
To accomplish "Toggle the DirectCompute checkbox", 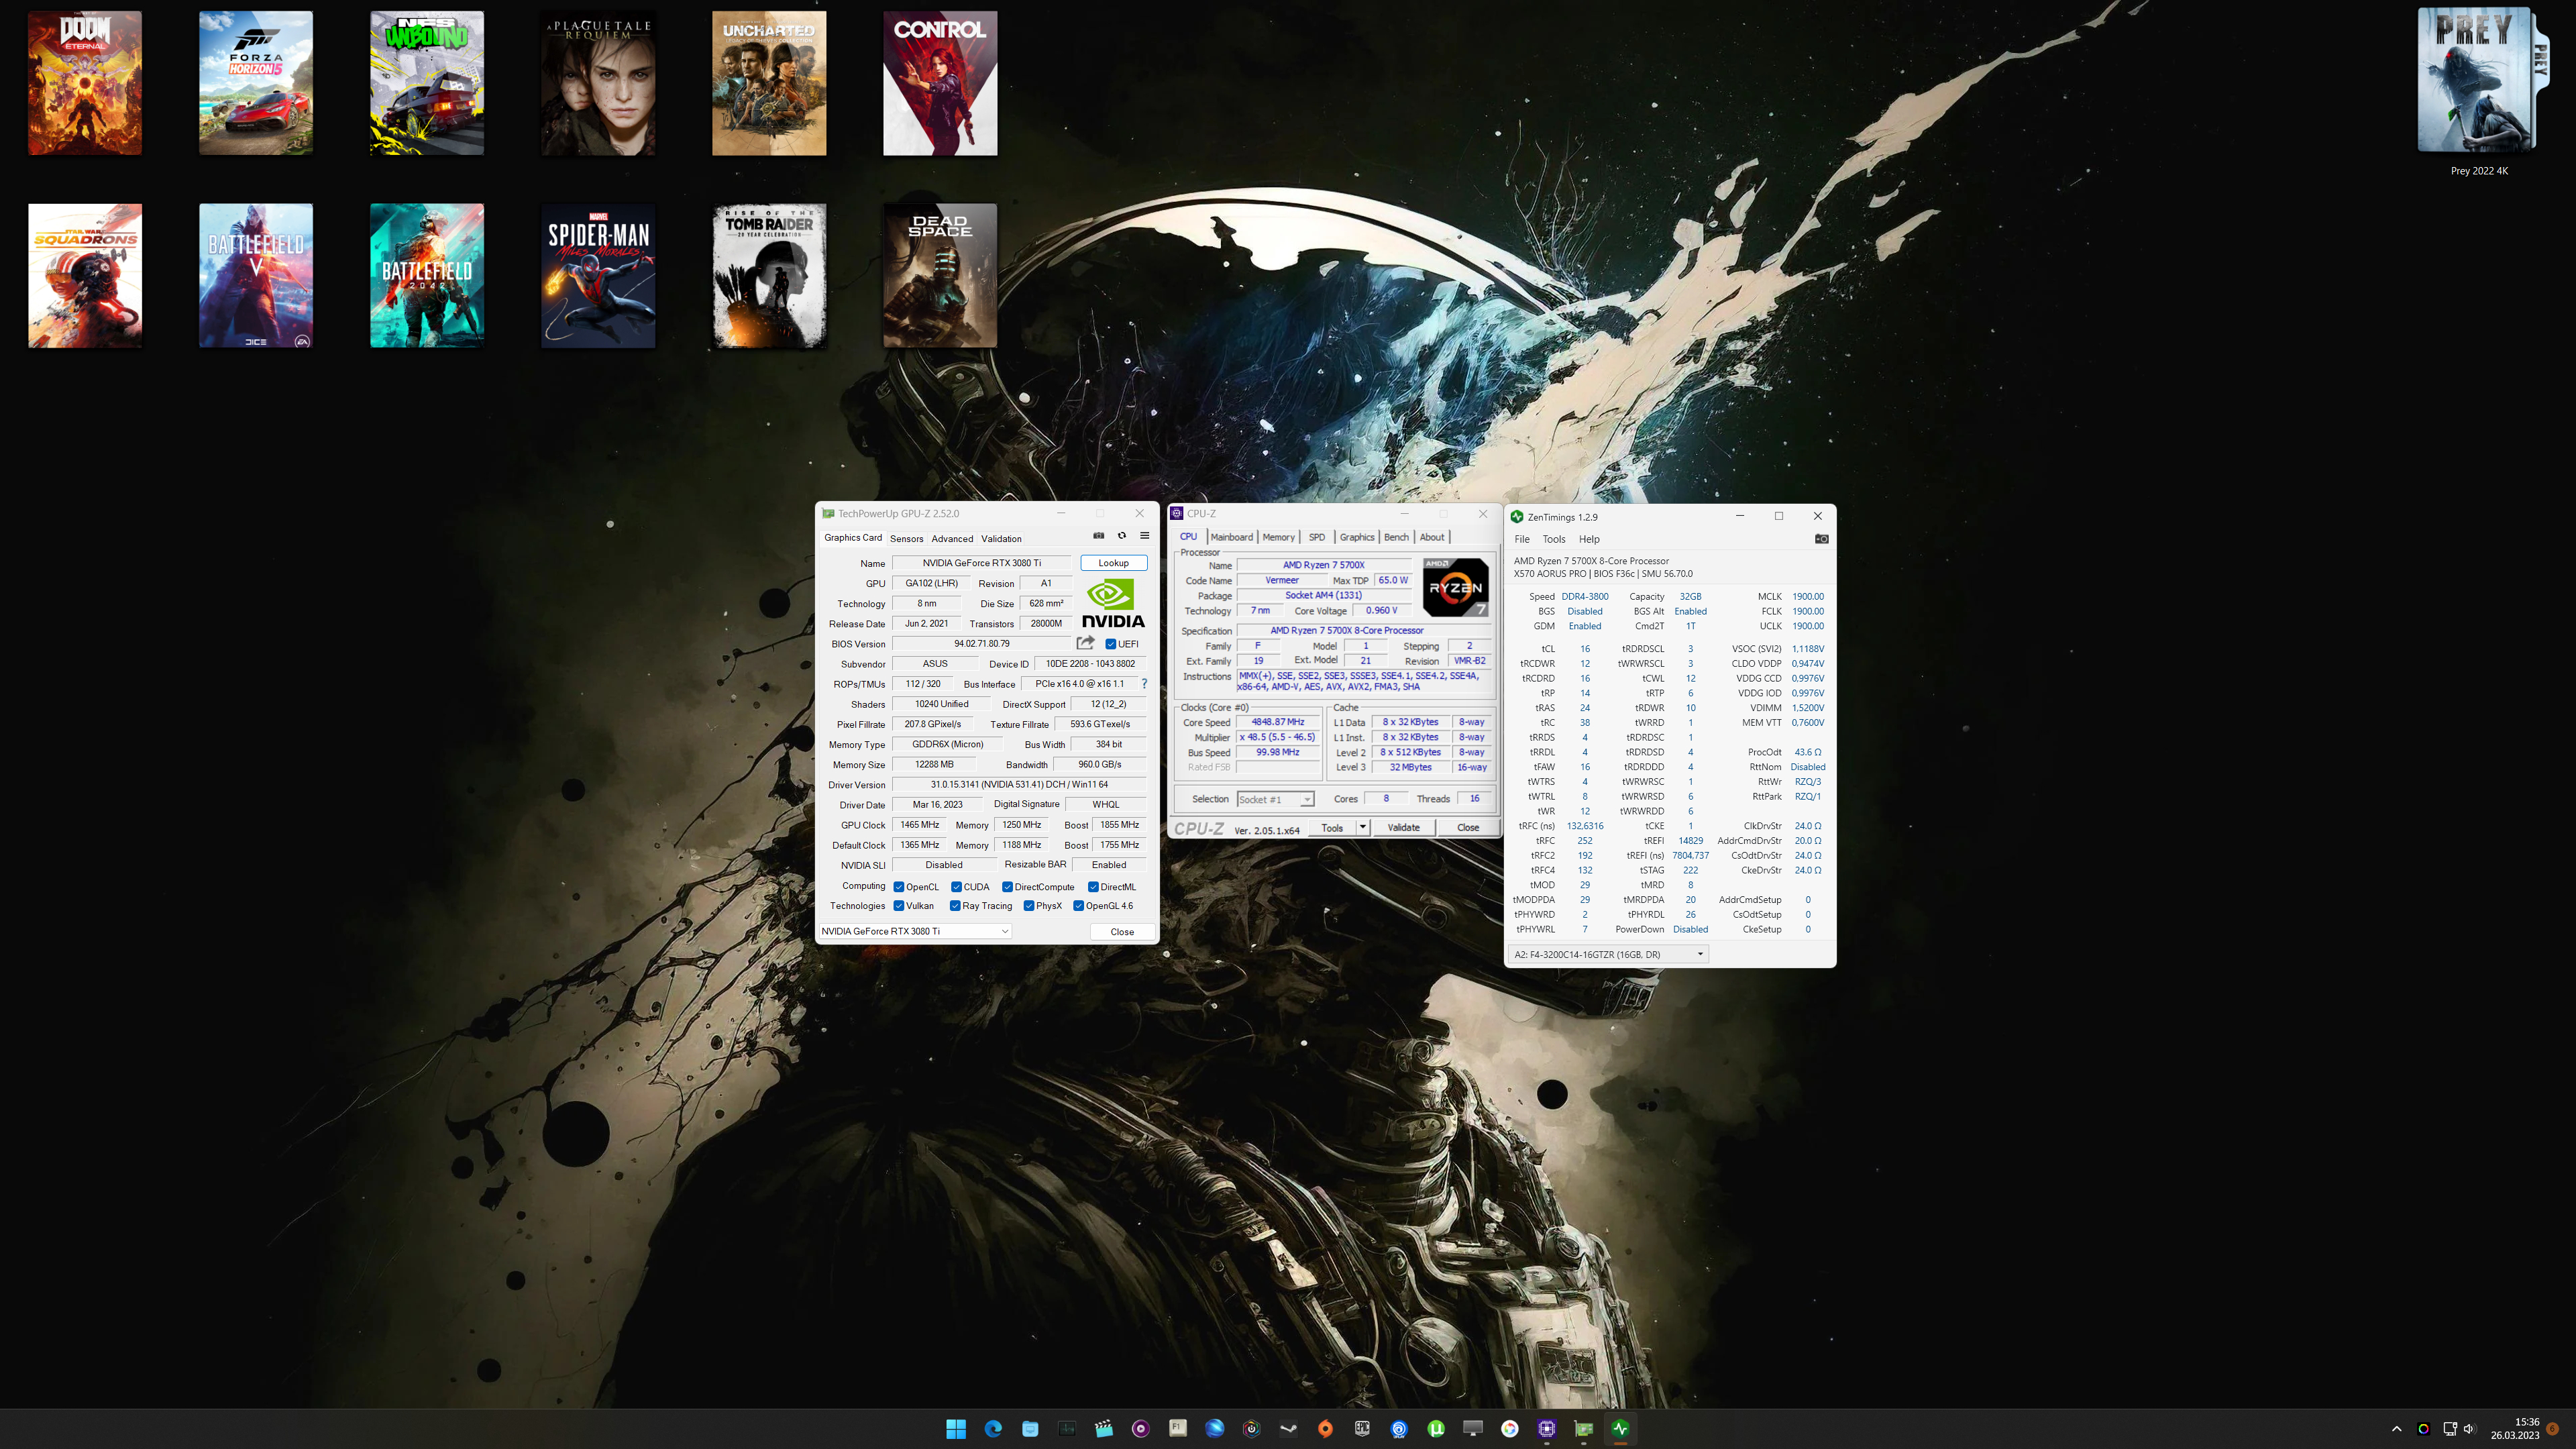I will (1007, 887).
